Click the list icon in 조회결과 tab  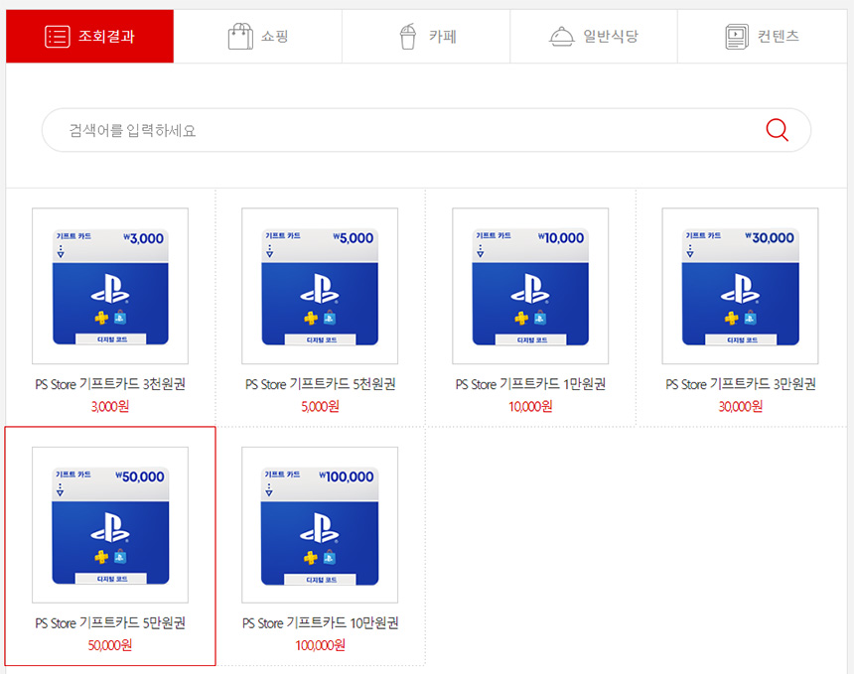coord(58,37)
